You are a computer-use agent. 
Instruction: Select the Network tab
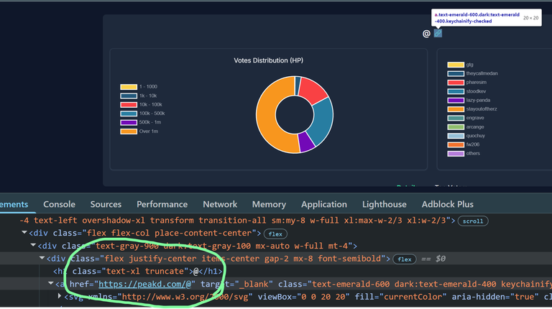click(x=220, y=204)
